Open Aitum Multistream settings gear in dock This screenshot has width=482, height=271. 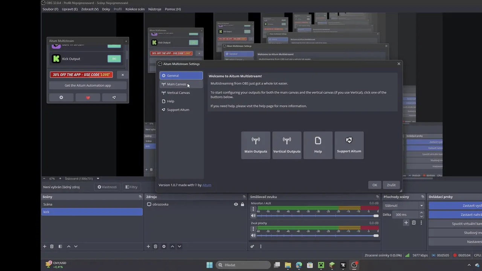(61, 97)
